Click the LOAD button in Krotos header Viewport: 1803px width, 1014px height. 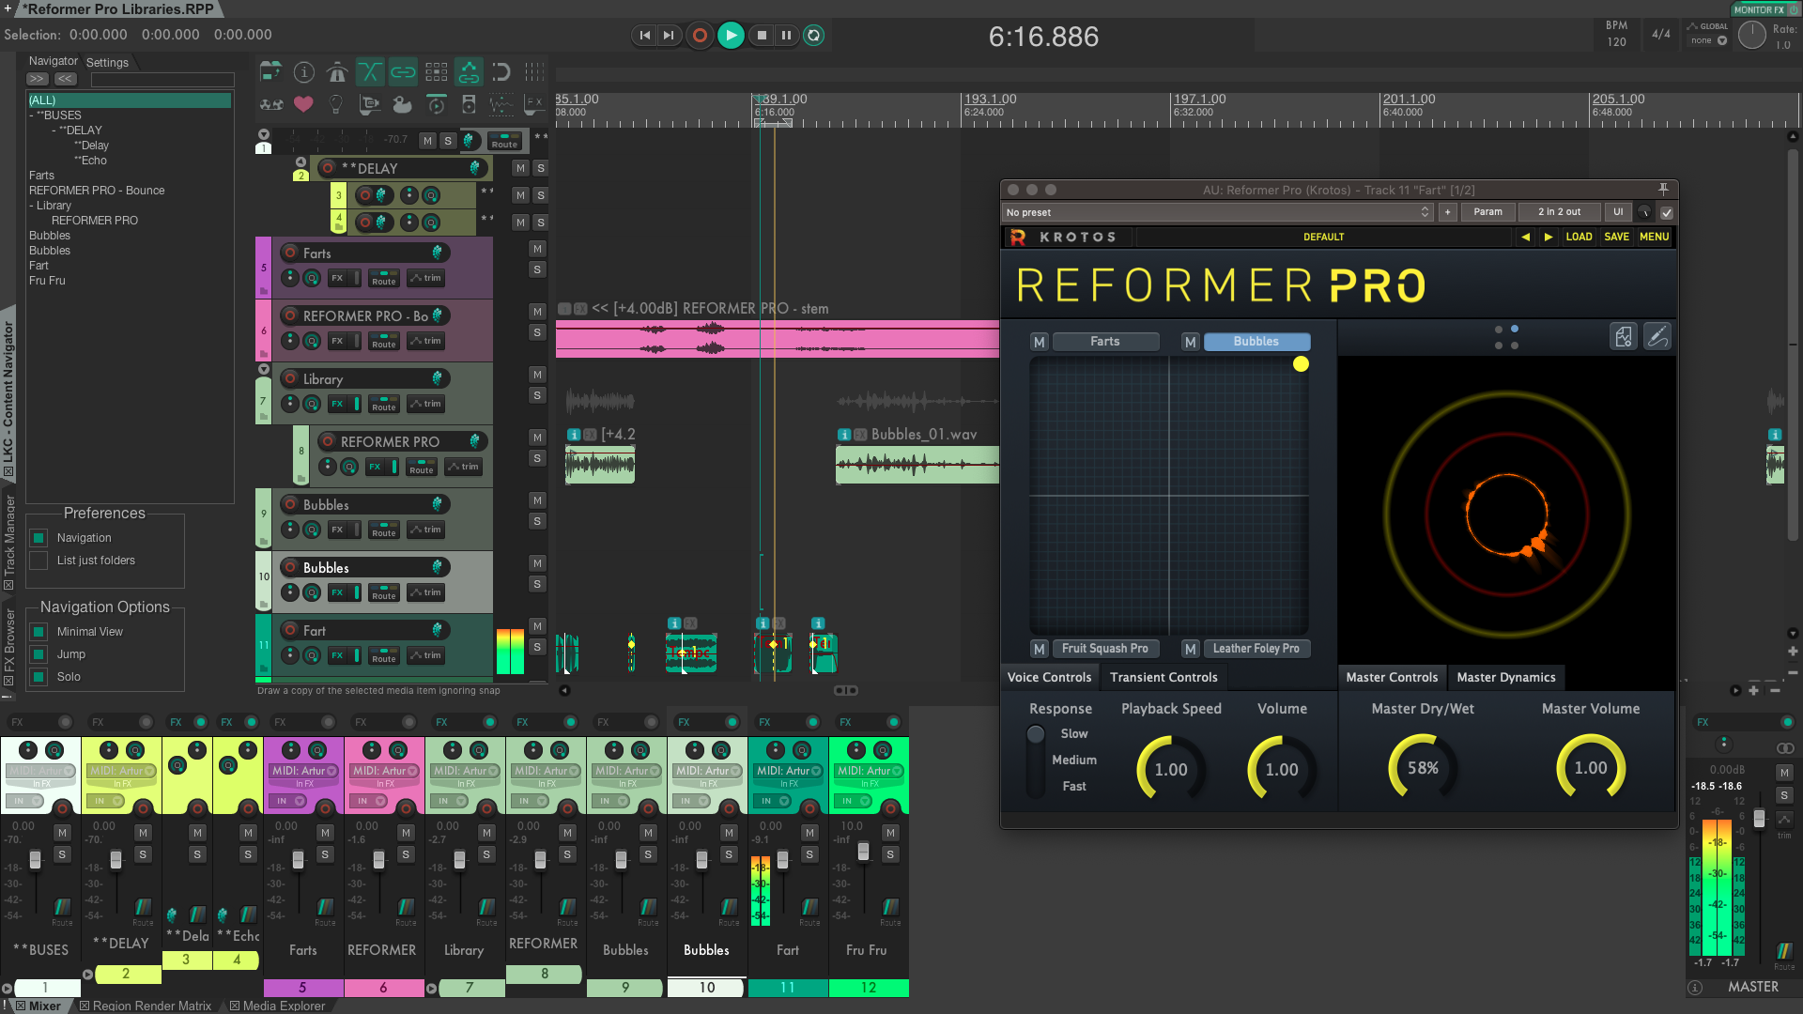[1579, 237]
